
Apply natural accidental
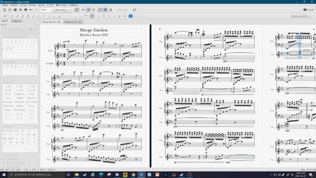[109, 16]
